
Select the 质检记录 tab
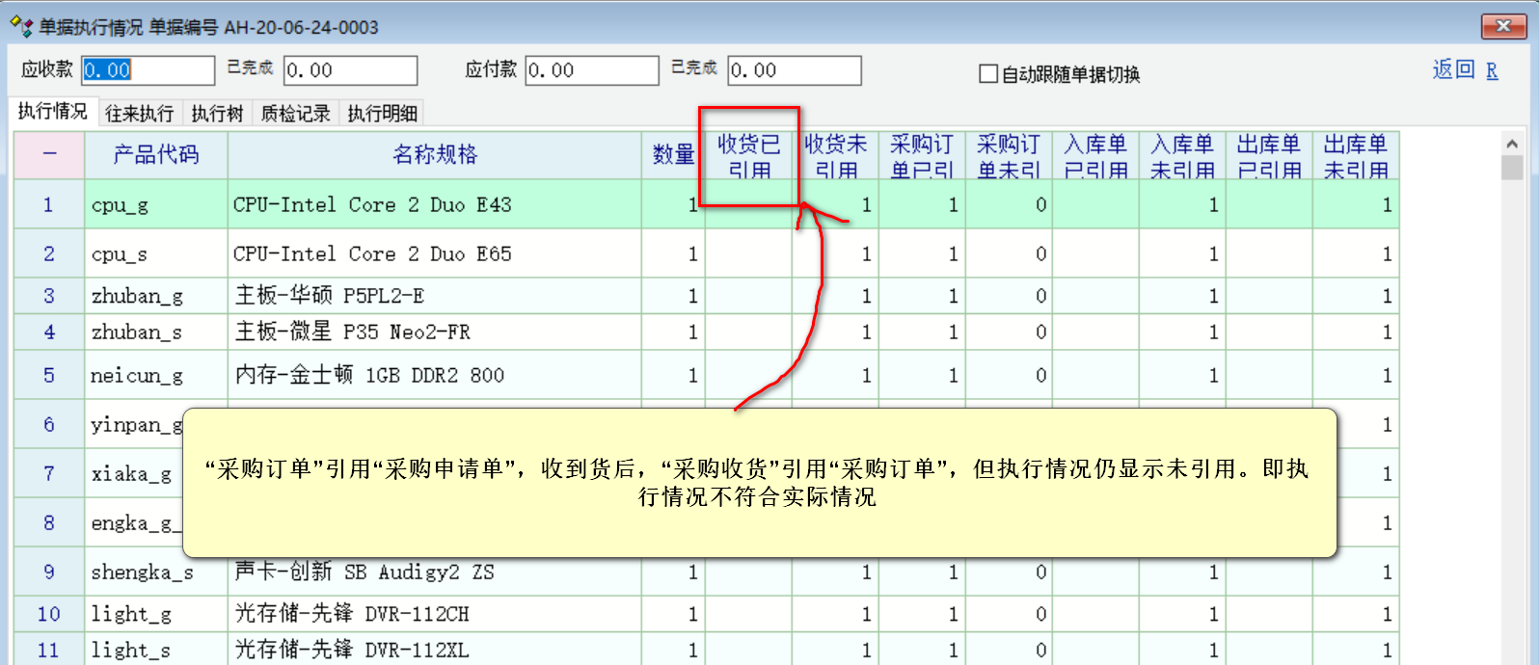(x=295, y=114)
